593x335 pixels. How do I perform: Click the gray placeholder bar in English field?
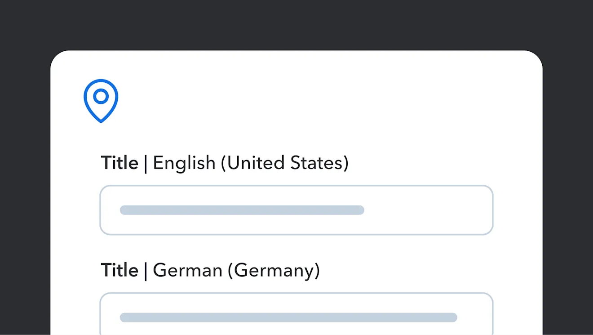point(242,210)
